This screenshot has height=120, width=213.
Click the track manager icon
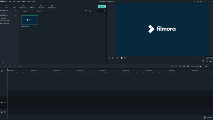(x=188, y=66)
